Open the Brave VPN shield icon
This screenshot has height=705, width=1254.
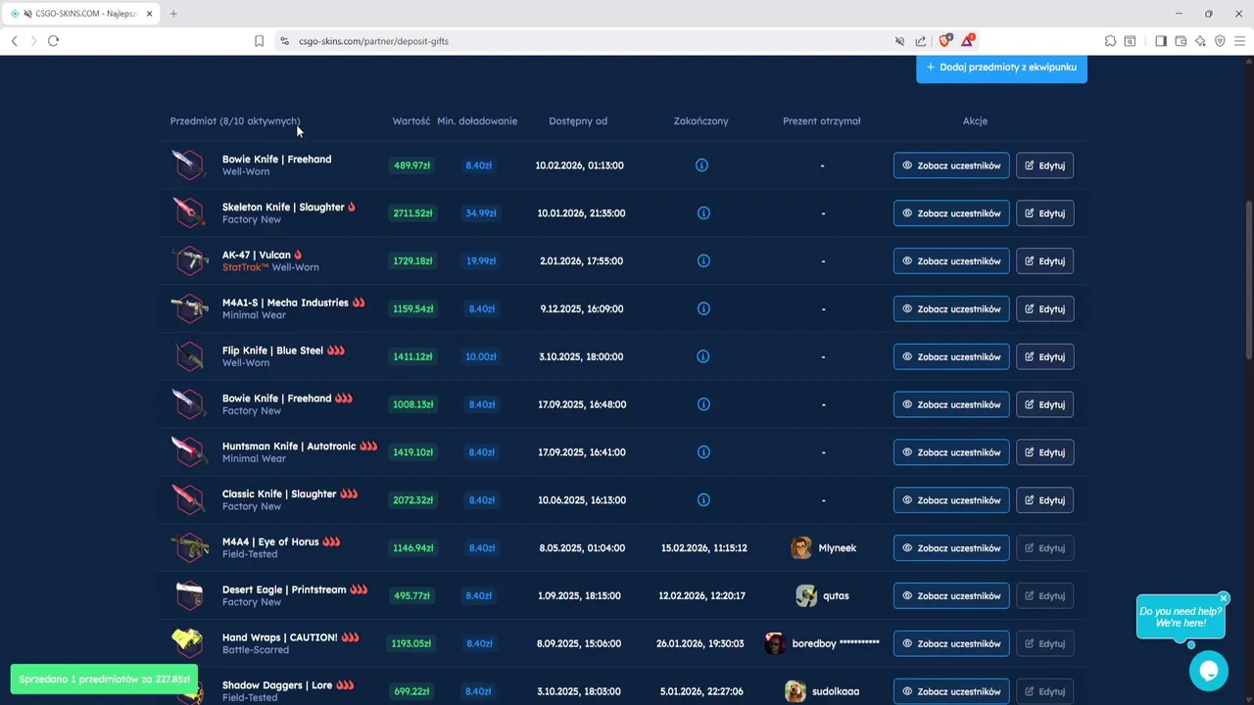[x=1220, y=41]
